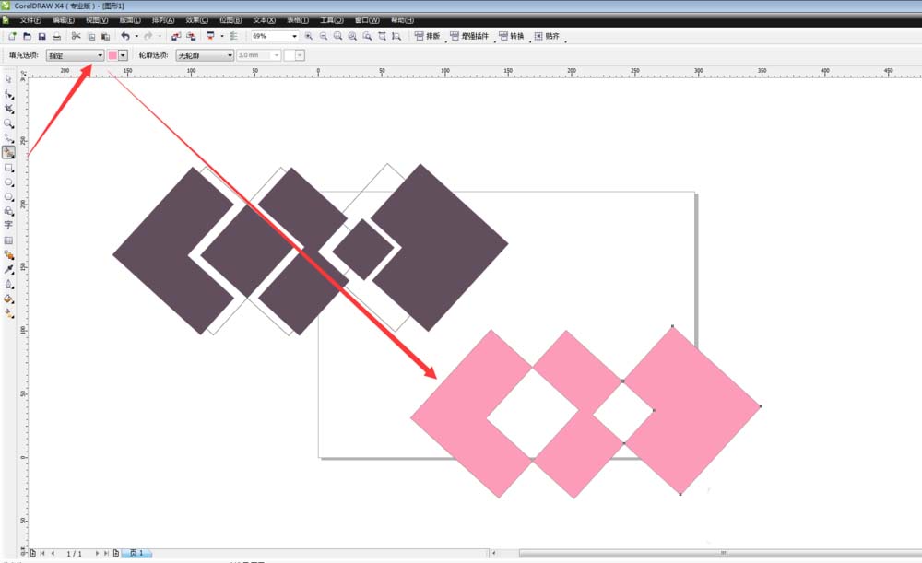Click the pink fill color swatch
Image resolution: width=922 pixels, height=563 pixels.
(x=112, y=55)
